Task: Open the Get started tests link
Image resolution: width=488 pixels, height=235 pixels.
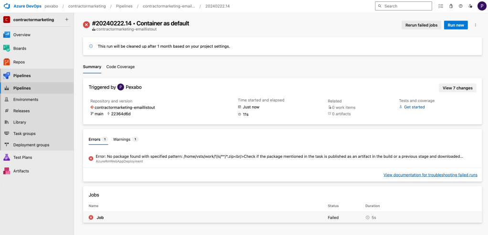Action: [414, 107]
